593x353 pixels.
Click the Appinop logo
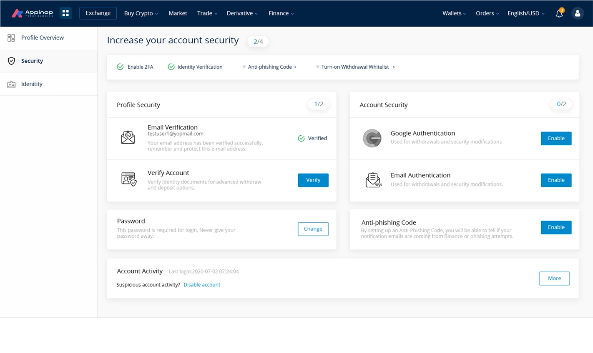32,13
